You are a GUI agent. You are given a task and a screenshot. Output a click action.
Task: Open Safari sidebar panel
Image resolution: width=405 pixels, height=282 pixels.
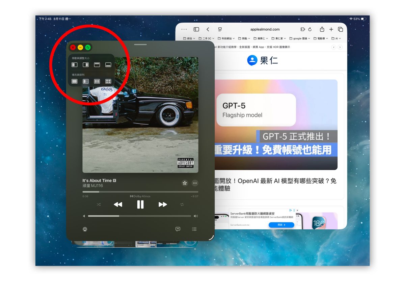(x=196, y=29)
